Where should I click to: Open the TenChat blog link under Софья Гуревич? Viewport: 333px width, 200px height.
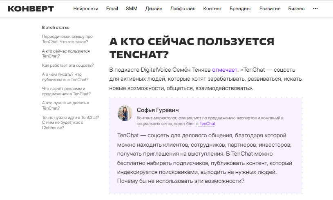point(207,124)
